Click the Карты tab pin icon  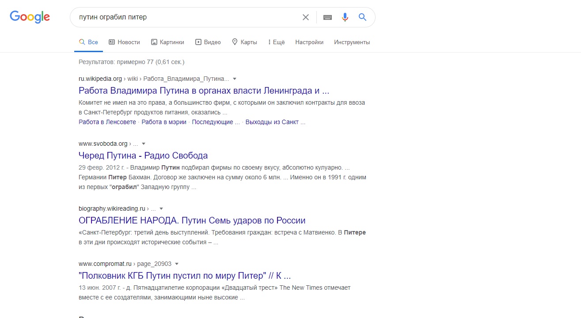coord(235,42)
